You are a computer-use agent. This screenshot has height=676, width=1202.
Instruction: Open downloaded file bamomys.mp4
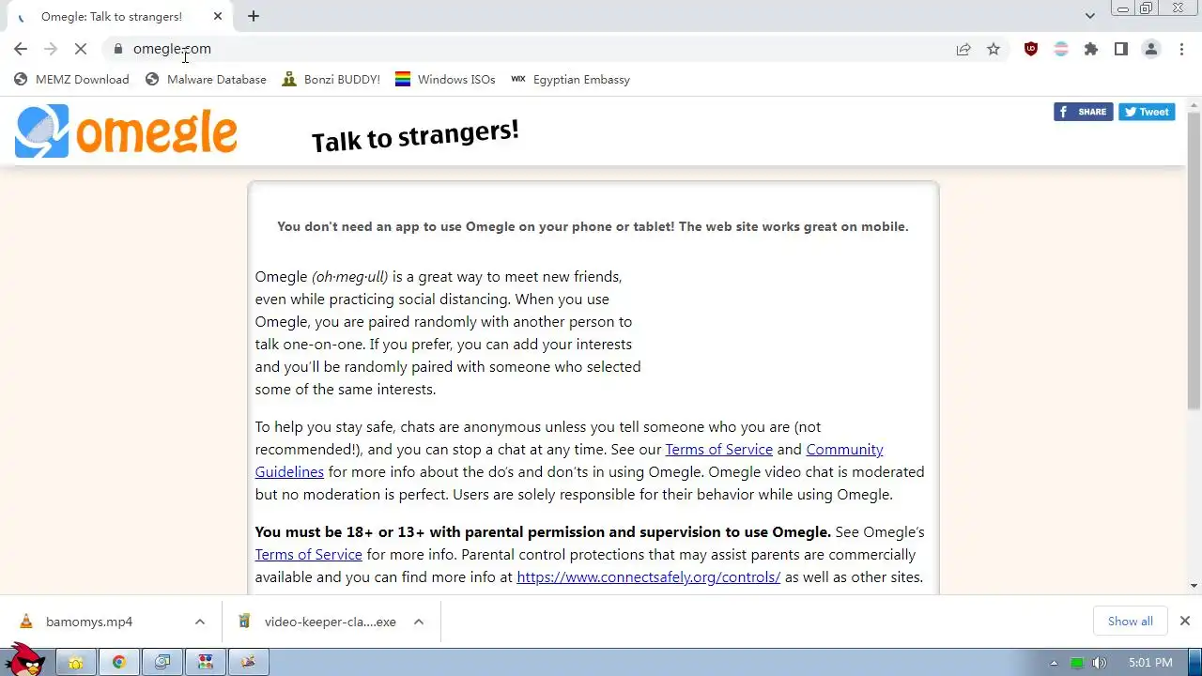[x=89, y=622]
